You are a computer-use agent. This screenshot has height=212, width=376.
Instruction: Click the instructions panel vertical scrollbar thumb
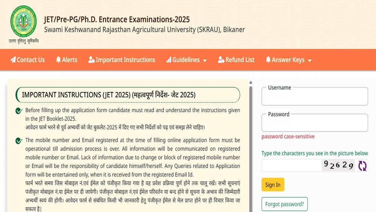pos(250,149)
